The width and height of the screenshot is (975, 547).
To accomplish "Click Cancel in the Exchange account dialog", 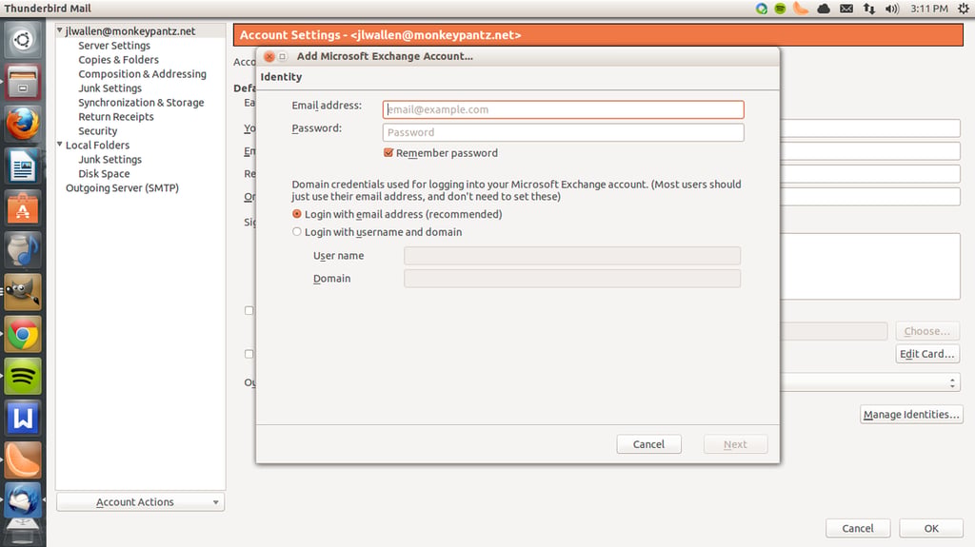I will click(x=648, y=444).
